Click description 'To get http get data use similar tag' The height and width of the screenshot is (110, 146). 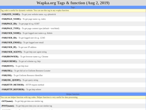[x=29, y=101]
